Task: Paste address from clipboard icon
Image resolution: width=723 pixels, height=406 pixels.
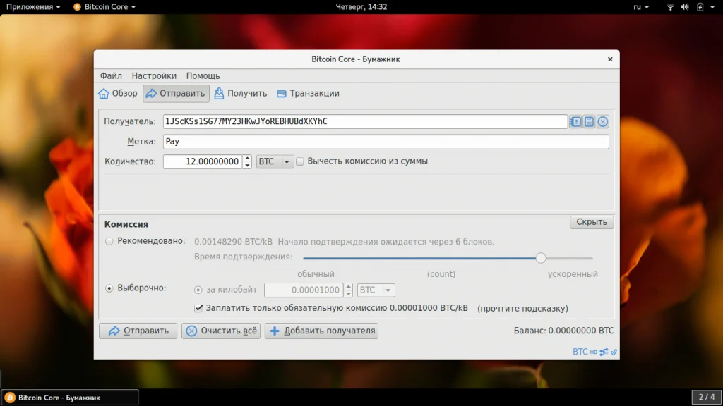Action: 589,121
